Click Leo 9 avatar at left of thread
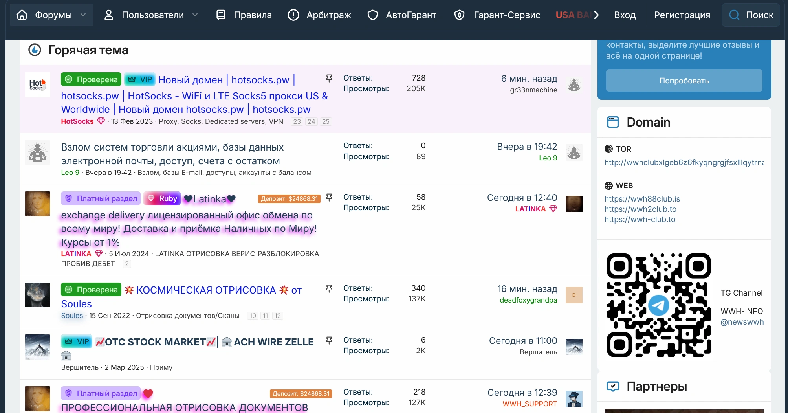The image size is (788, 413). 37,152
